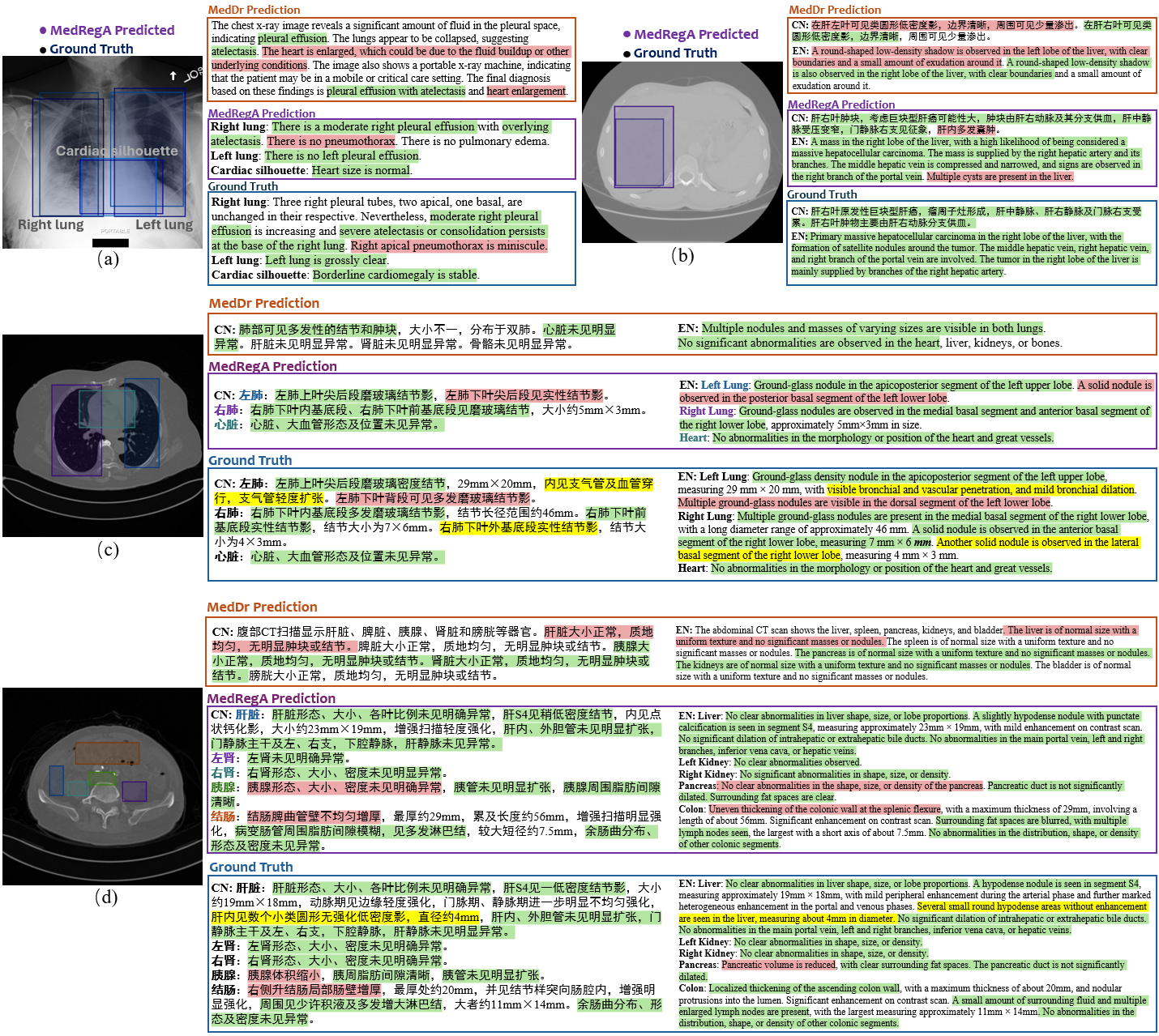Image resolution: width=1159 pixels, height=1036 pixels.
Task: Click the Ground Truth heading for abdominal CT (d)
Action: (251, 867)
